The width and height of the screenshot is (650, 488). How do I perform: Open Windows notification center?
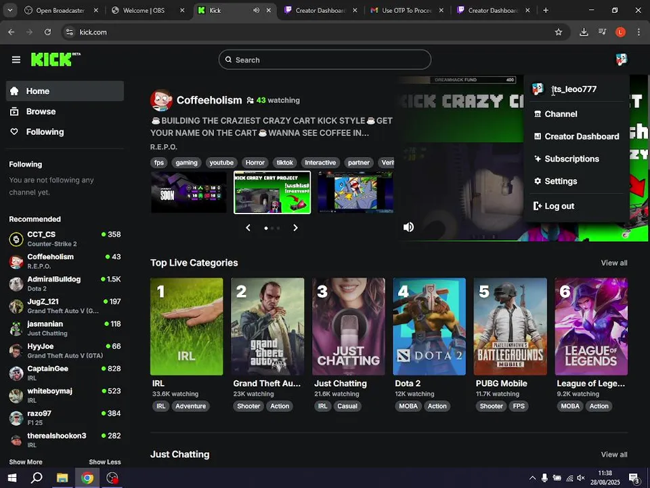[634, 479]
